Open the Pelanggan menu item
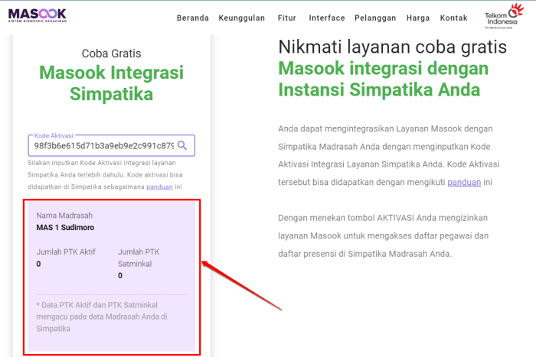This screenshot has width=536, height=357. pos(375,18)
